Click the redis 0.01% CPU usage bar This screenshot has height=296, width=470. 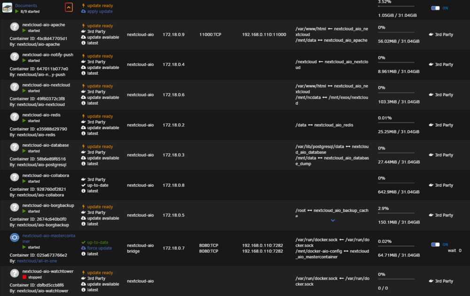coord(396,123)
